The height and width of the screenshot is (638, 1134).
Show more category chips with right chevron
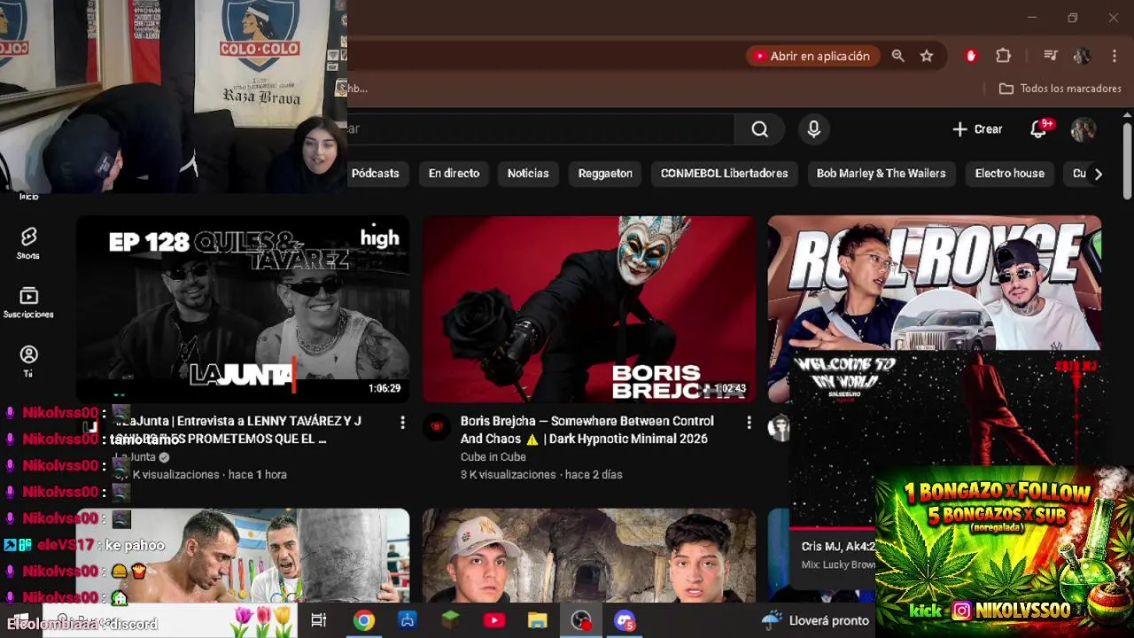pyautogui.click(x=1098, y=174)
